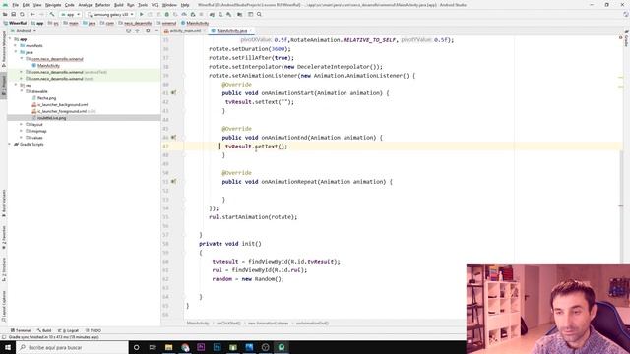Expand the mipmap folder

click(22, 131)
